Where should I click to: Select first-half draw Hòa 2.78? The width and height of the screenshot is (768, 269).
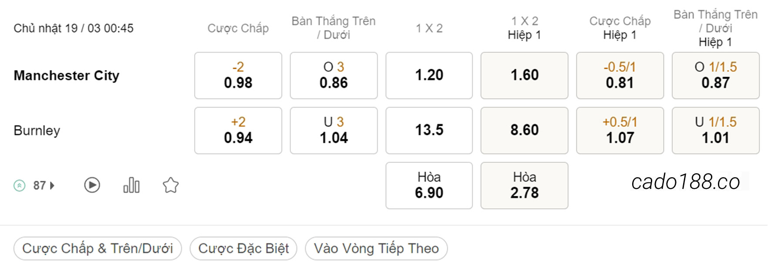click(525, 185)
